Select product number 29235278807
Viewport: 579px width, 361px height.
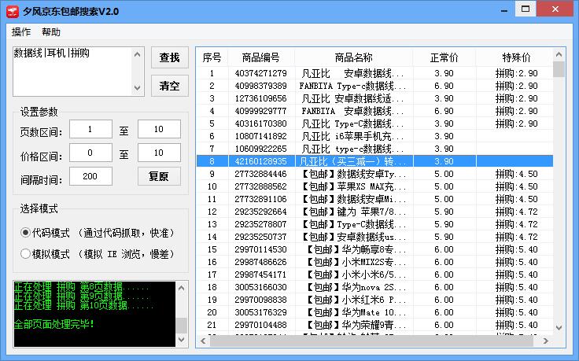(260, 224)
